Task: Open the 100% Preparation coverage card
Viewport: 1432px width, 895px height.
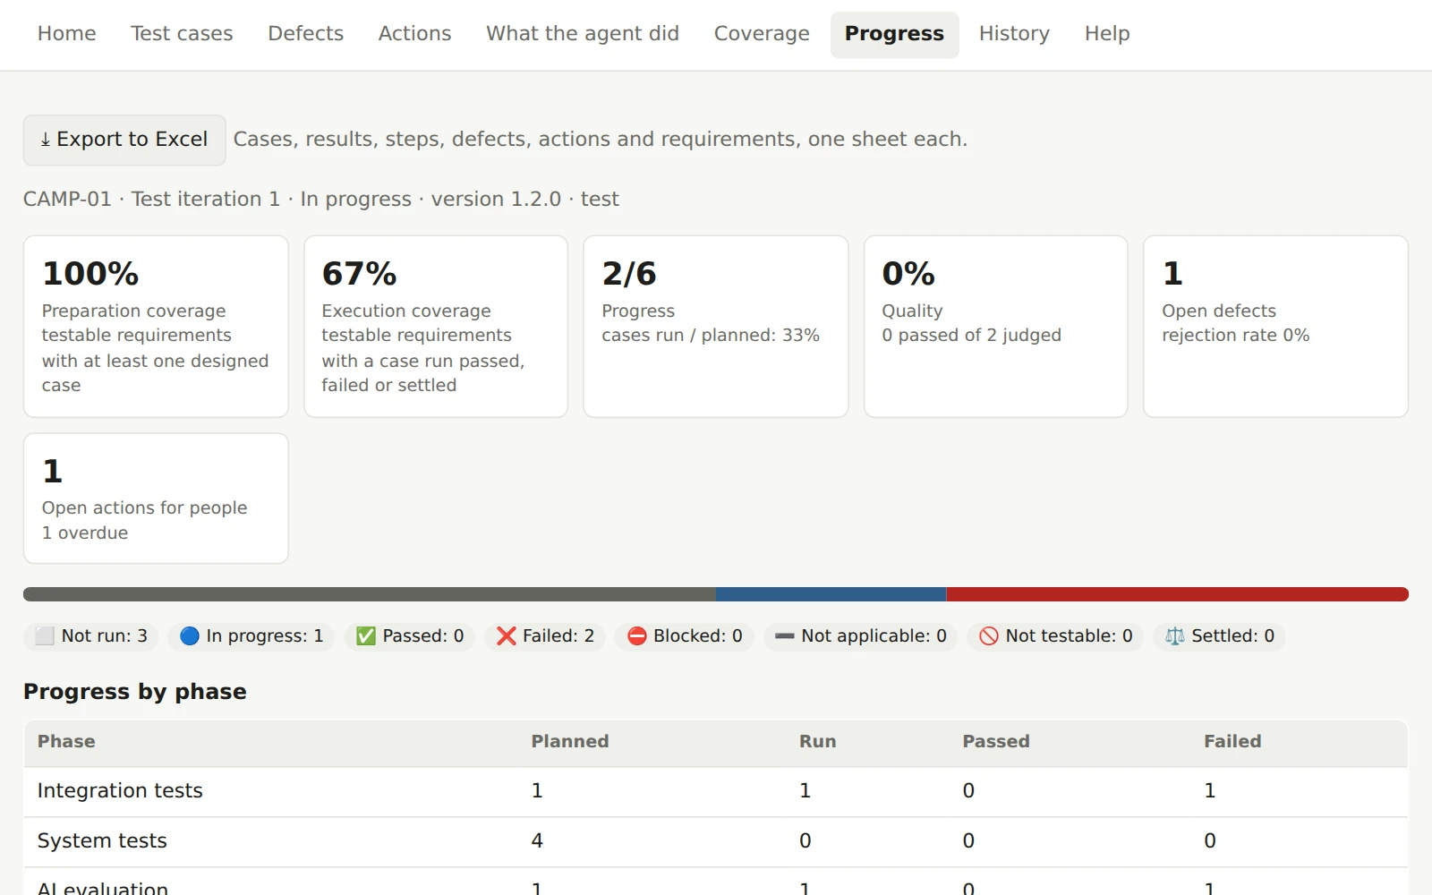Action: pyautogui.click(x=156, y=327)
